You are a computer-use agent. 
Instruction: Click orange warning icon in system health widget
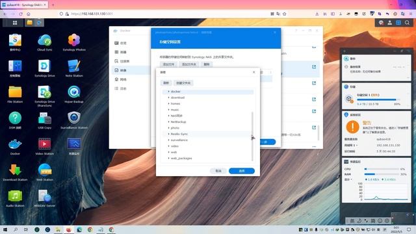click(352, 127)
